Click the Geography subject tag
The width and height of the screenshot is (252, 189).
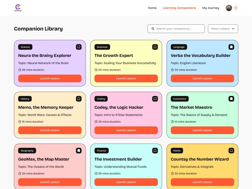[27, 151]
